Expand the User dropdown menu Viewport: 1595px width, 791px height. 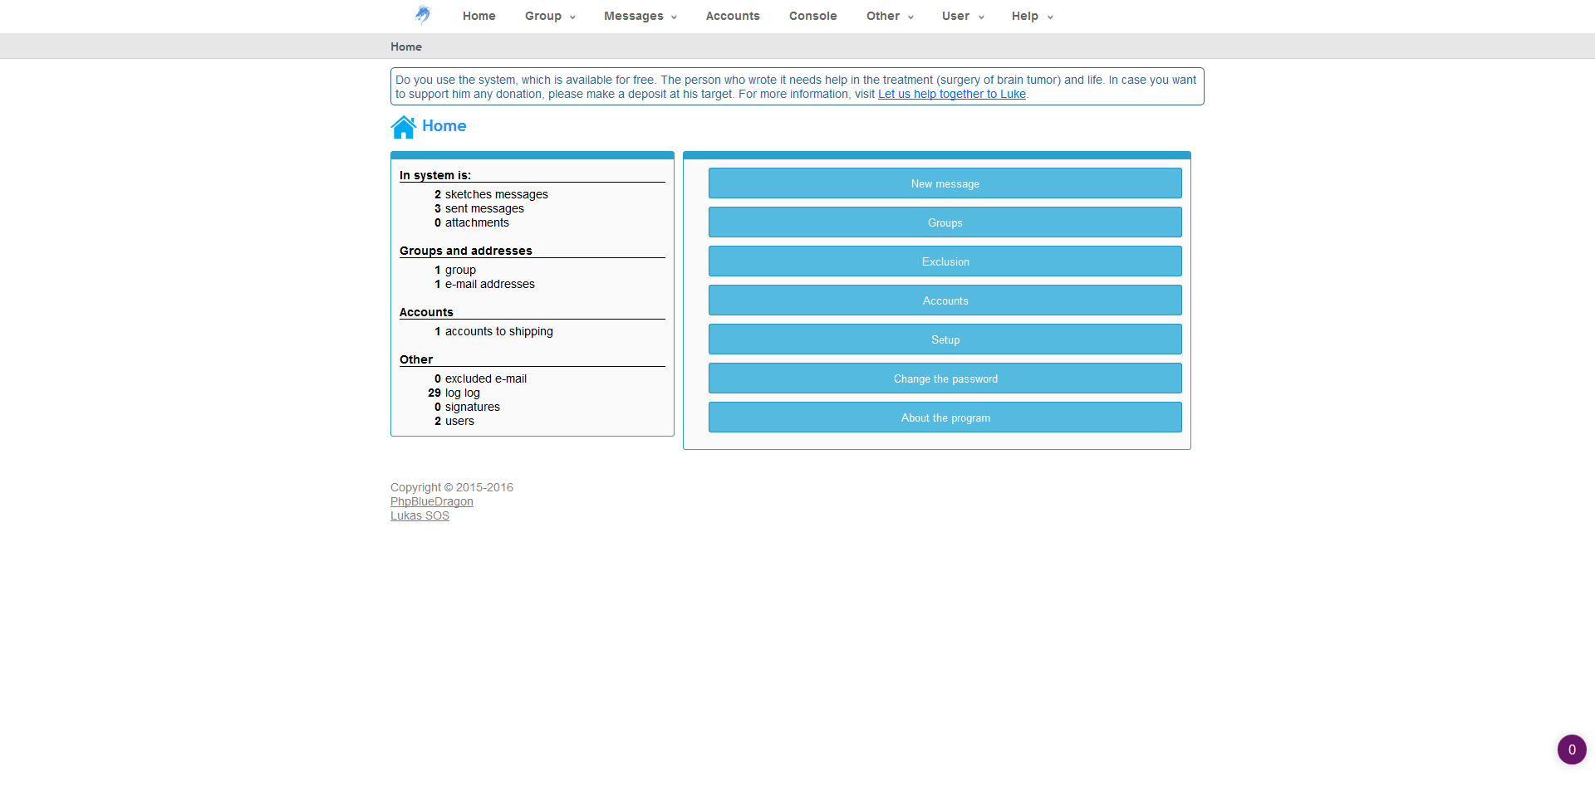[x=963, y=16]
